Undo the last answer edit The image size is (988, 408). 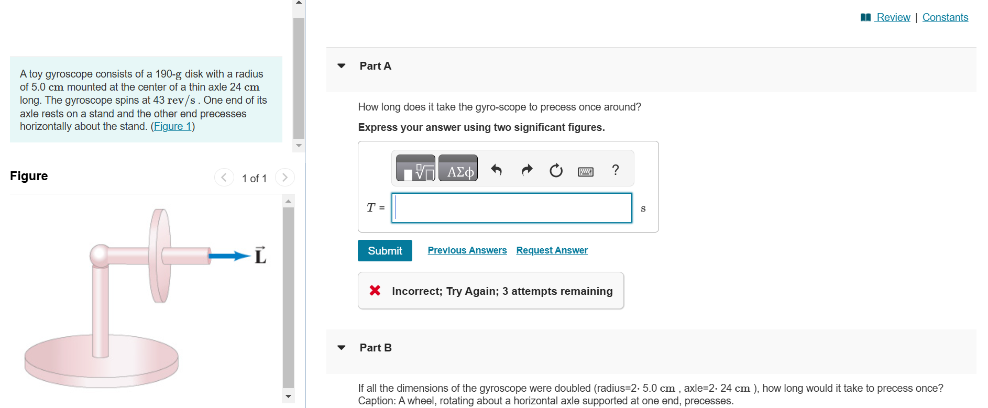coord(497,170)
